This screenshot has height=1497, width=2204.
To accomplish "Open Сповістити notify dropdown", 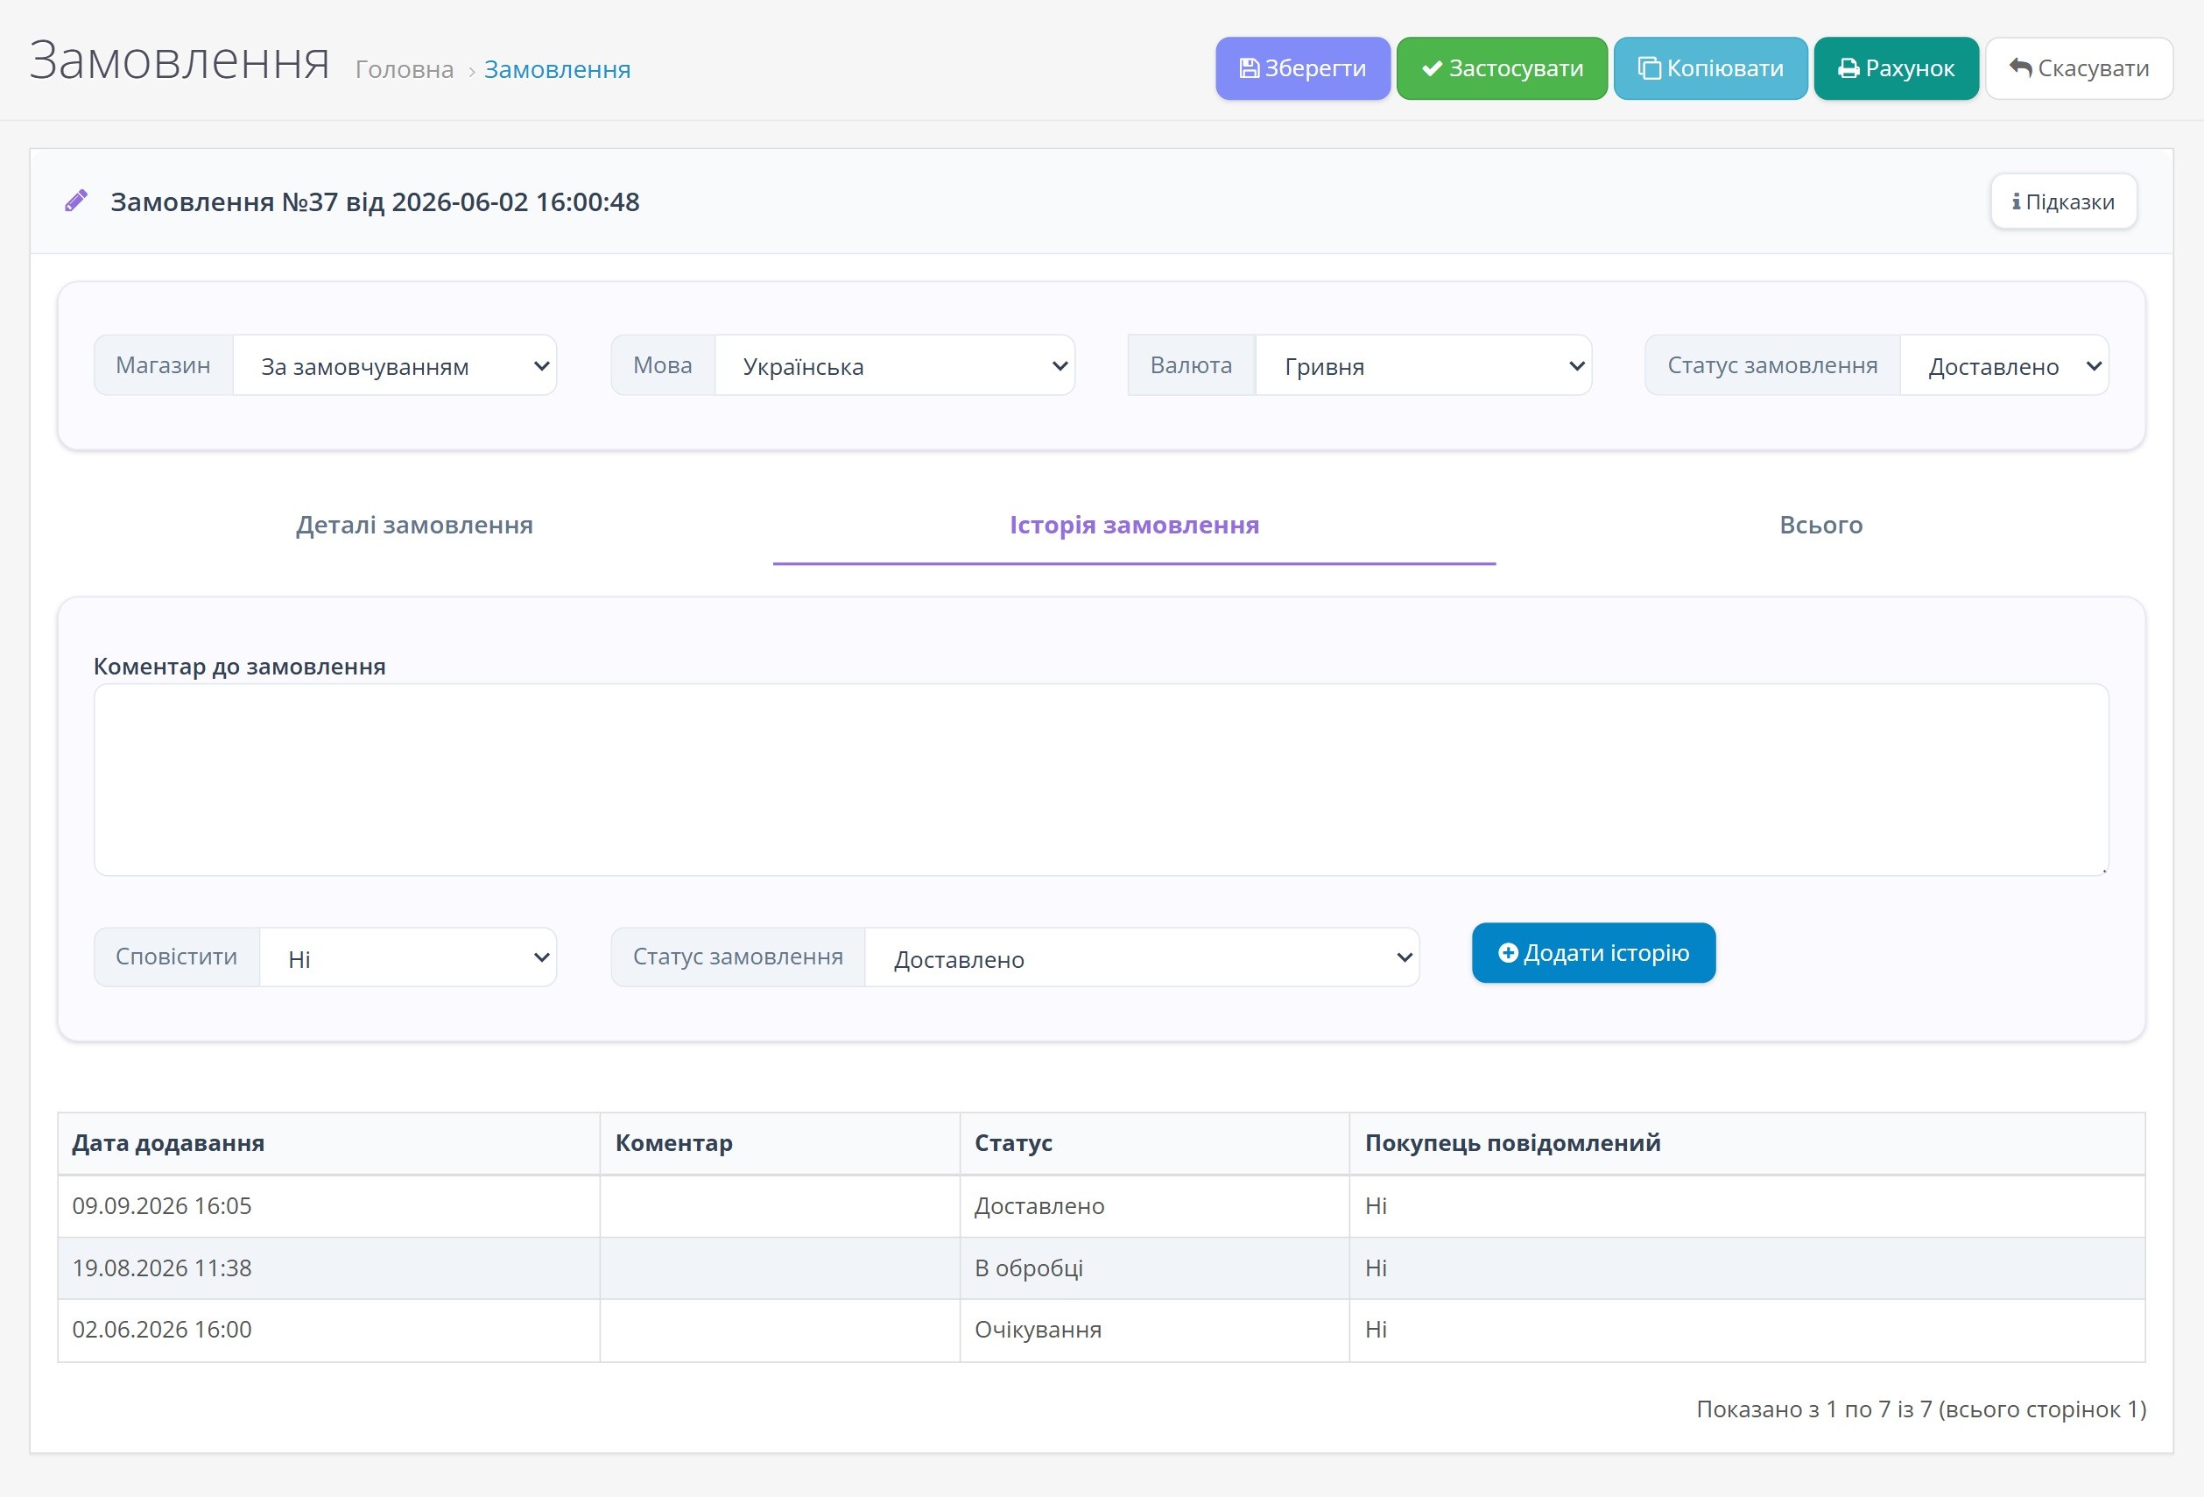I will point(408,957).
